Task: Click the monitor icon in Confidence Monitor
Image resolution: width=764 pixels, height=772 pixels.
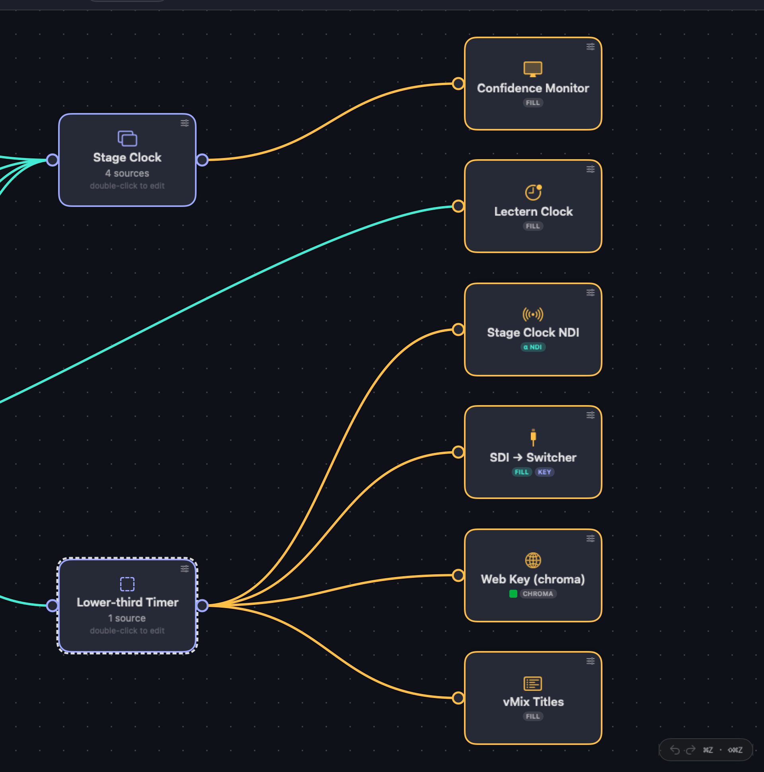Action: point(533,69)
